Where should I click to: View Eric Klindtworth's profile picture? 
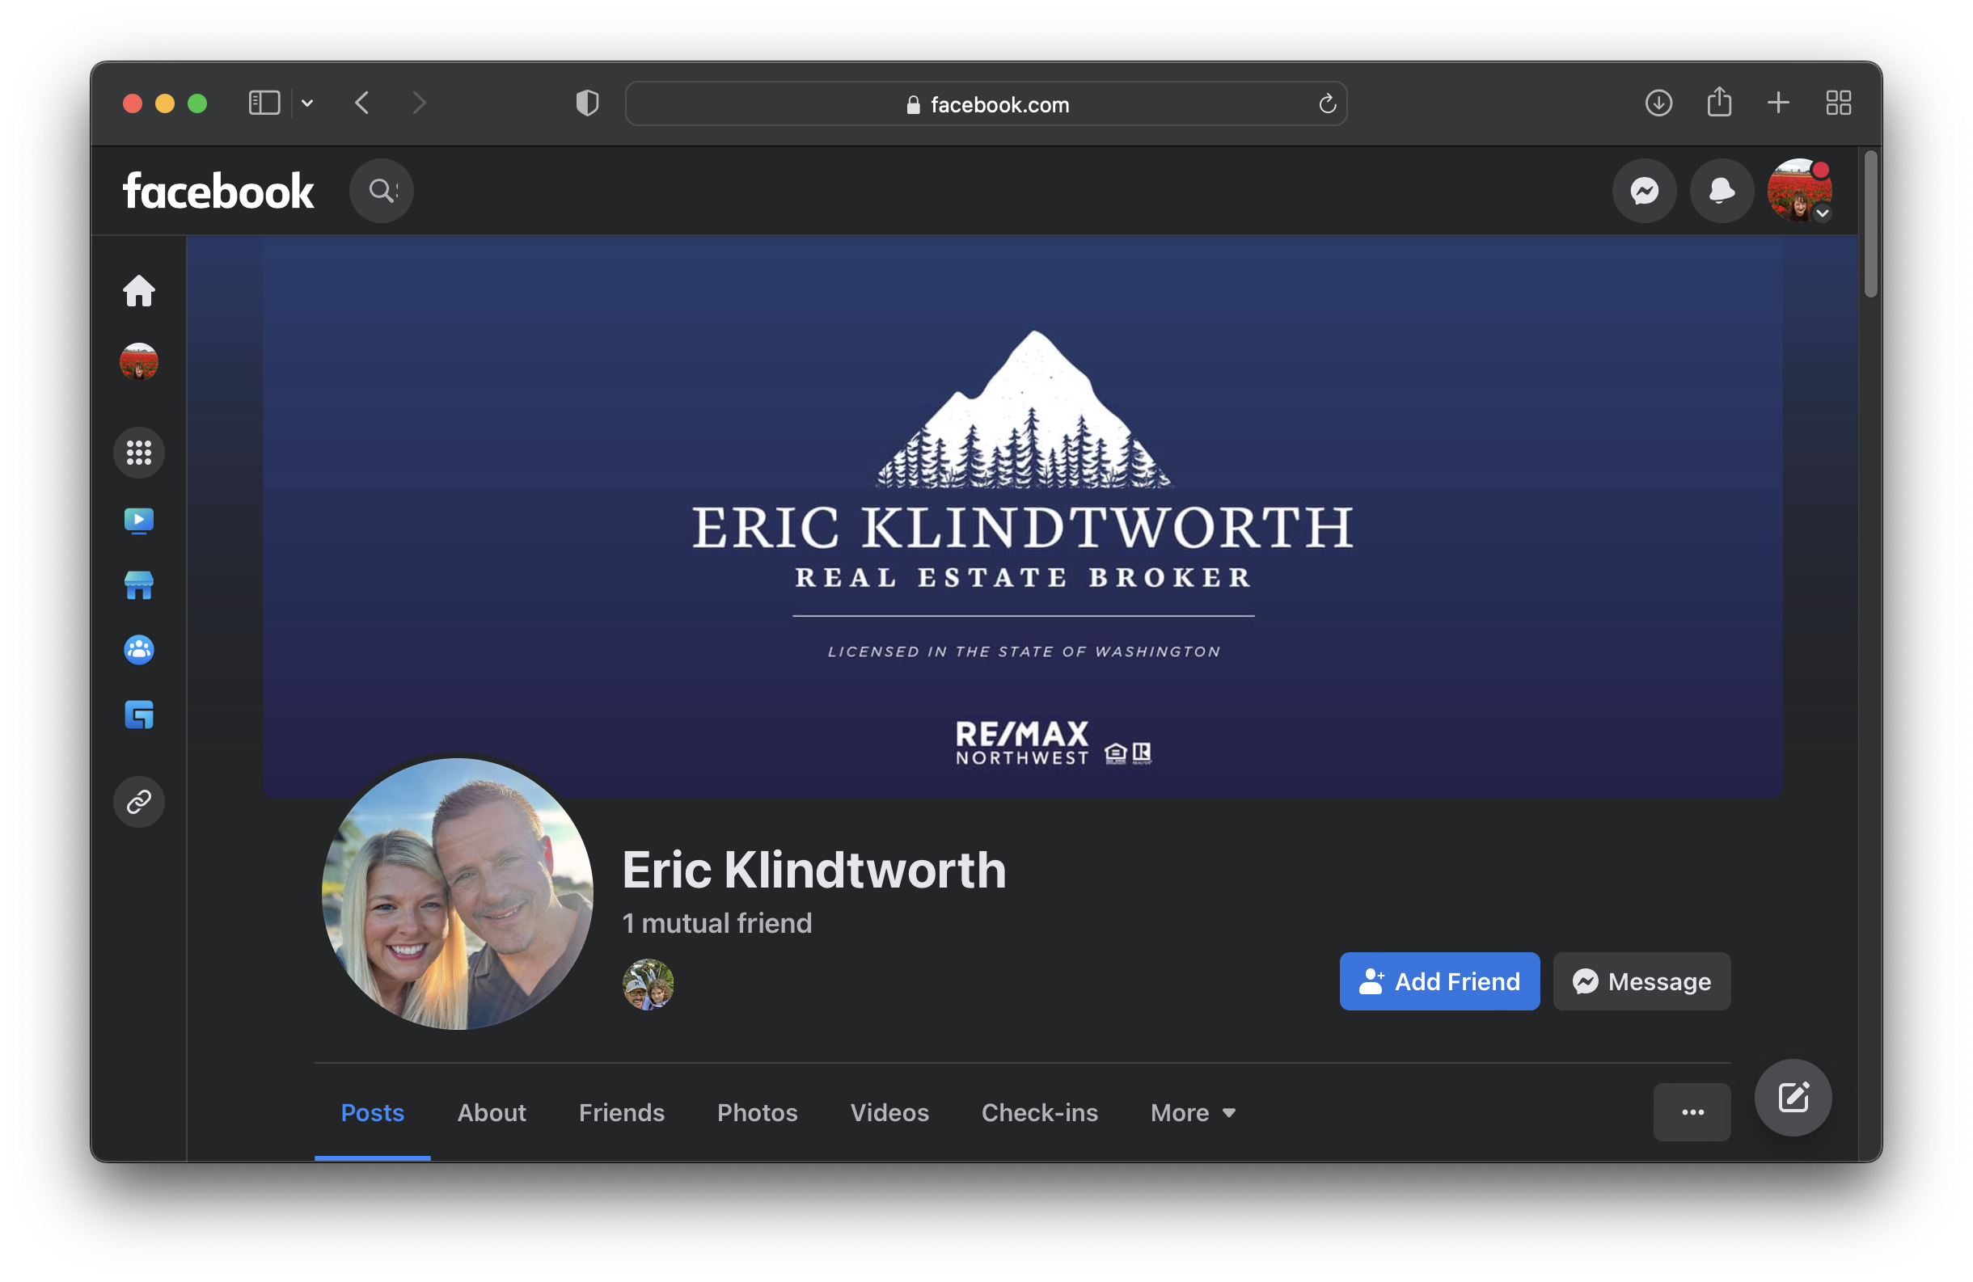click(x=457, y=893)
